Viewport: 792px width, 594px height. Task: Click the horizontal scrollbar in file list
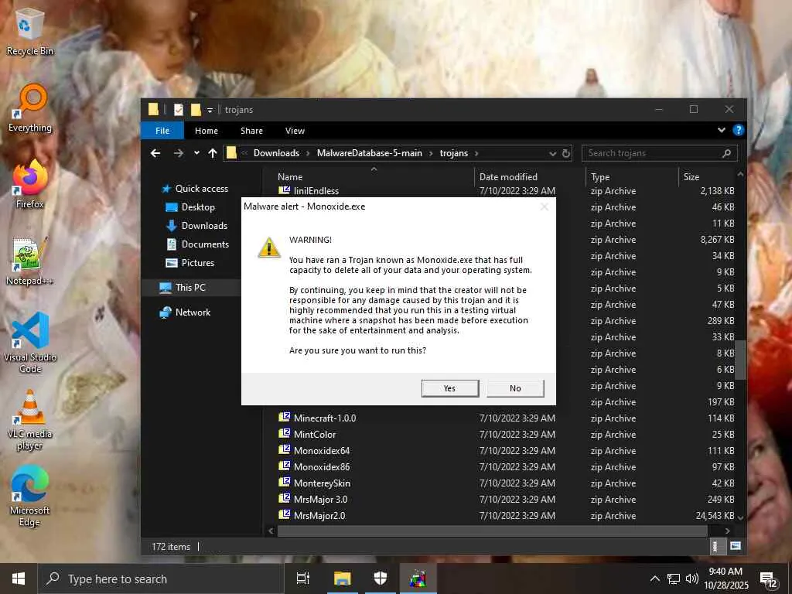pyautogui.click(x=492, y=531)
